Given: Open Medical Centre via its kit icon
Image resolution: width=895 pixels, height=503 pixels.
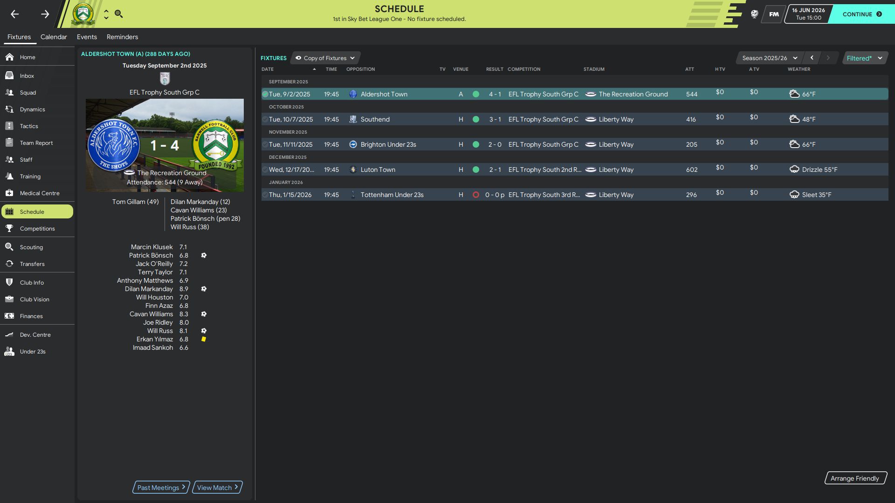Looking at the screenshot, I should click(9, 193).
